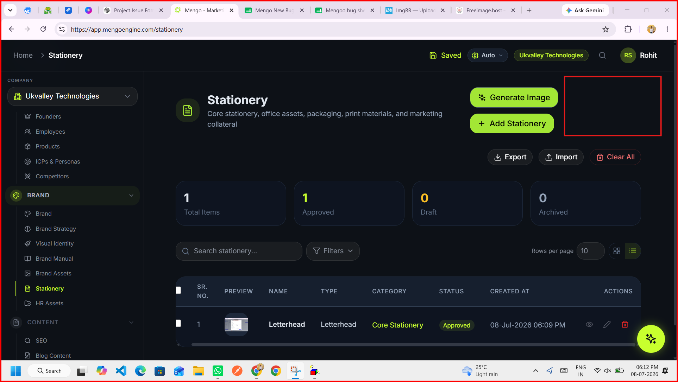Select all rows with header checkbox
This screenshot has height=382, width=678.
pyautogui.click(x=178, y=290)
